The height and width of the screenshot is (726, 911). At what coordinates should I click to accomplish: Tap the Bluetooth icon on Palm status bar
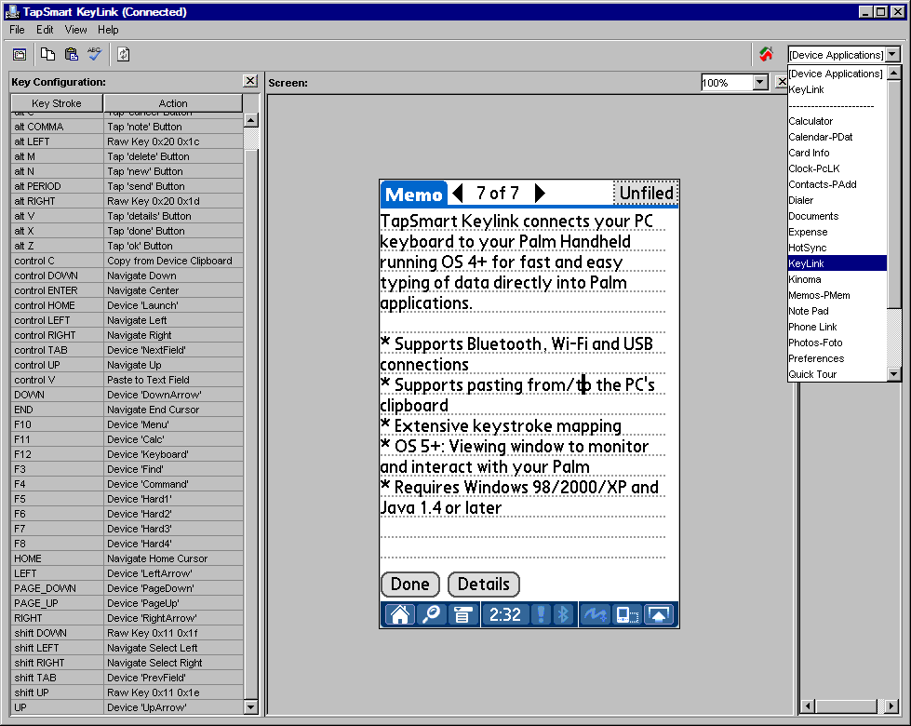click(562, 614)
